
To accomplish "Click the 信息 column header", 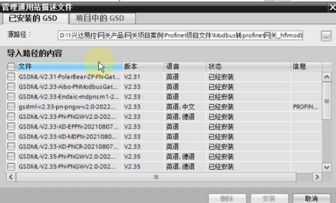I will [306, 67].
